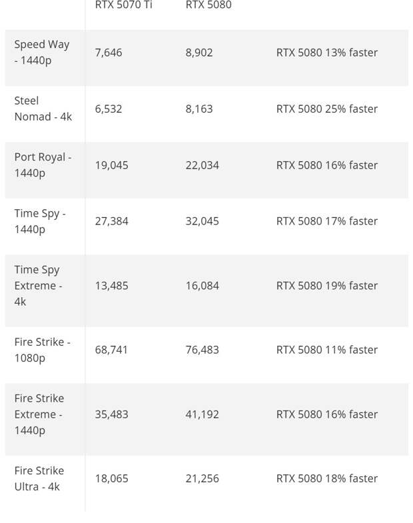413x523 pixels.
Task: Click the Time Spy - 1440p label
Action: (x=40, y=221)
